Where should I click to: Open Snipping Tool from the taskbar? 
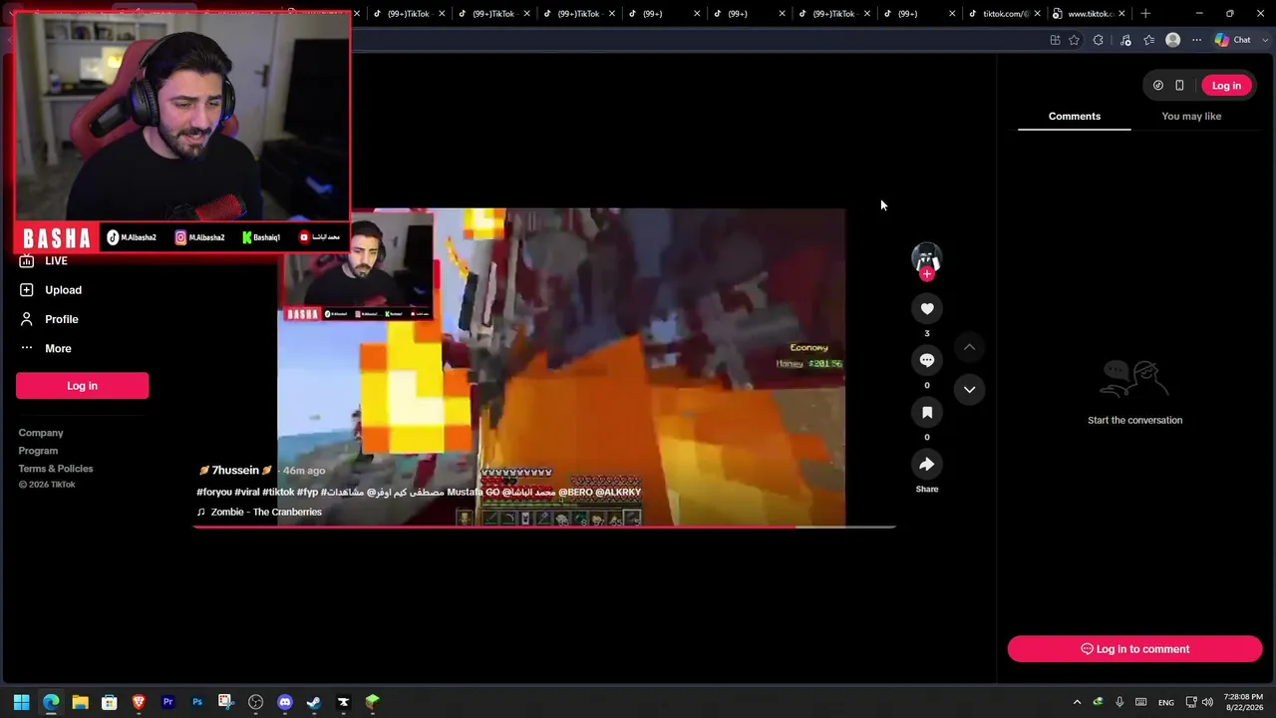tap(226, 702)
